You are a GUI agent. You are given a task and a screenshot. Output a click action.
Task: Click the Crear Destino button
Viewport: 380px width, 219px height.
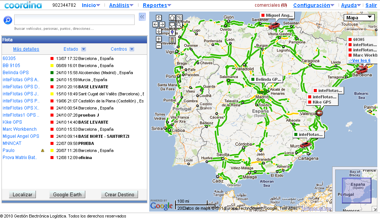(119, 194)
